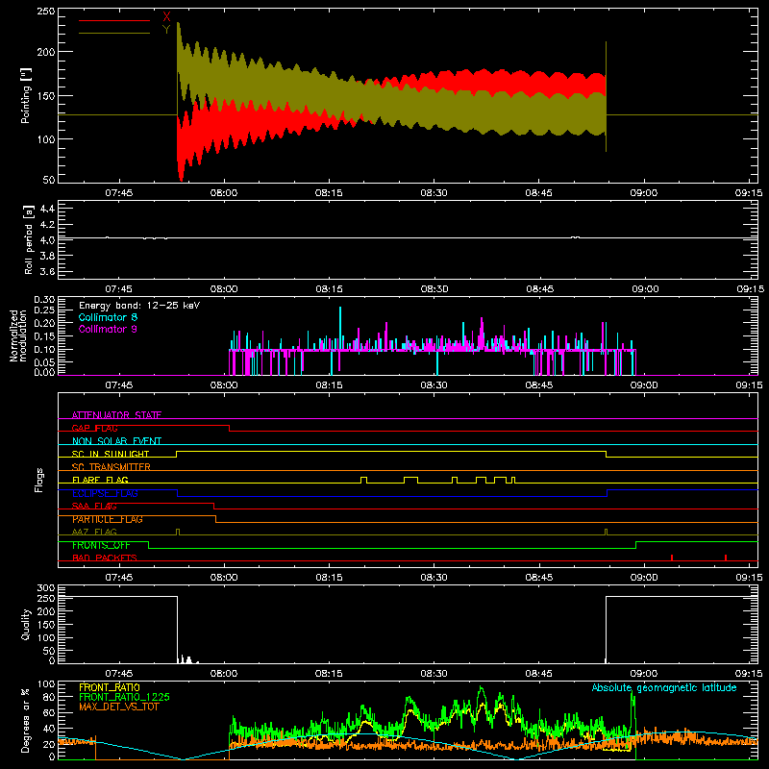The height and width of the screenshot is (769, 769).
Task: Click the tall cyan Collimator 8 spike near 08:16
Action: 340,328
